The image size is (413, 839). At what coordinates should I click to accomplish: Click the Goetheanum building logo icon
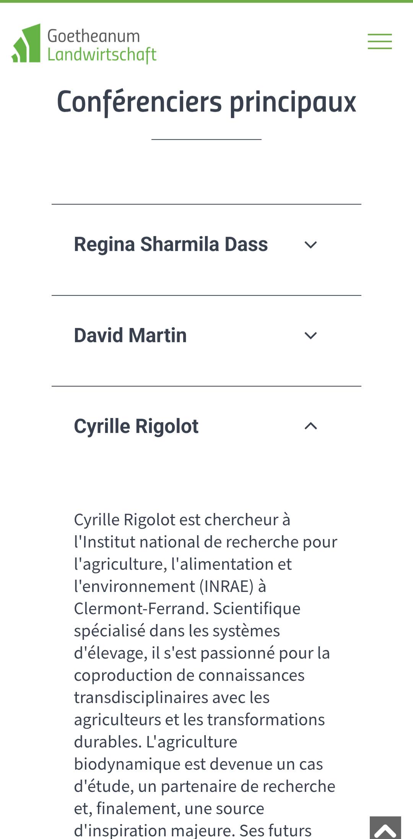point(26,43)
